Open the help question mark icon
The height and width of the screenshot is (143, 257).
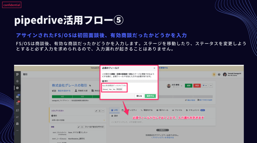coord(219,75)
